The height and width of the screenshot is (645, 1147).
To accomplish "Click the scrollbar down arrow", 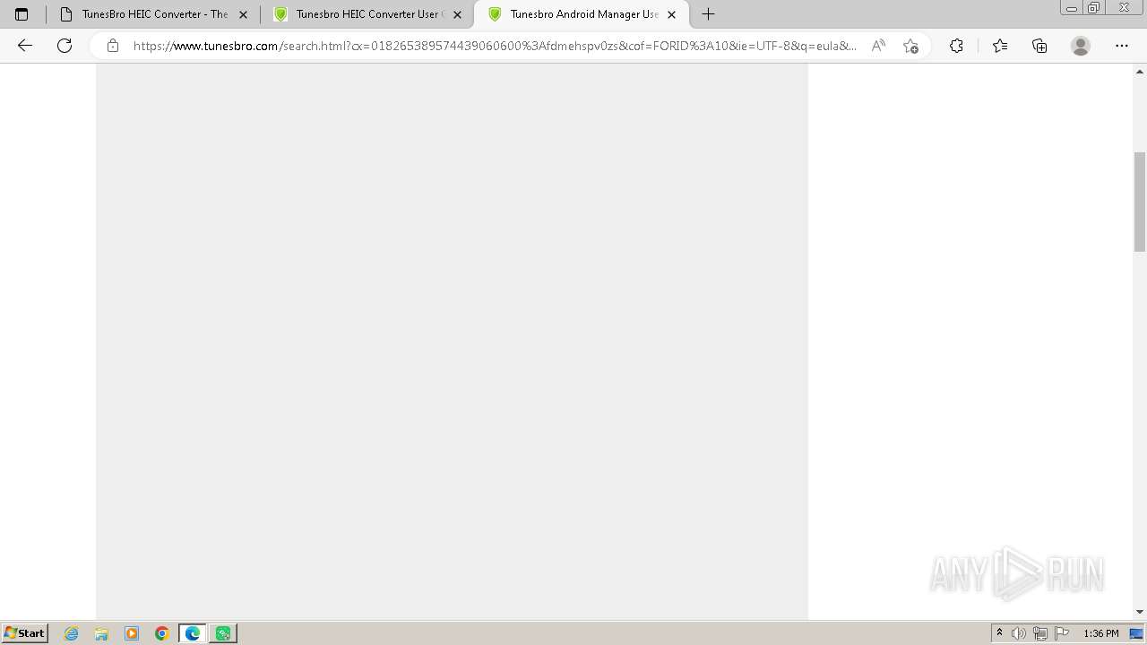I will pos(1140,612).
